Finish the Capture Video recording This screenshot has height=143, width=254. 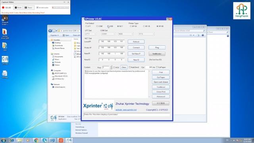18,8
